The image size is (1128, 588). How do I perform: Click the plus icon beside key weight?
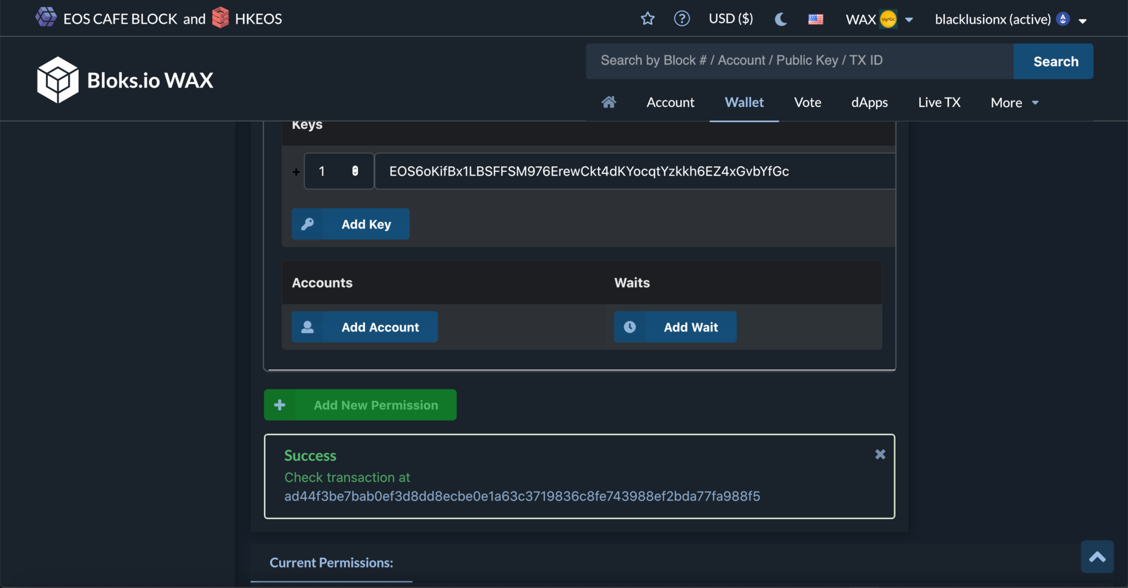coord(296,172)
